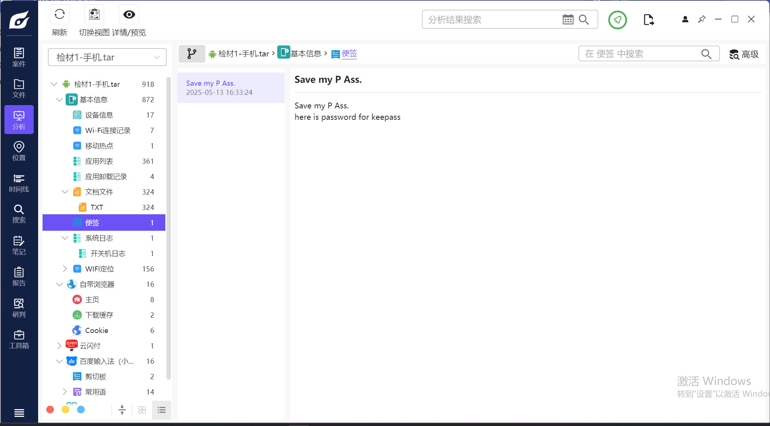Expand the WIFI定位 tree node
The height and width of the screenshot is (426, 770).
coord(65,268)
